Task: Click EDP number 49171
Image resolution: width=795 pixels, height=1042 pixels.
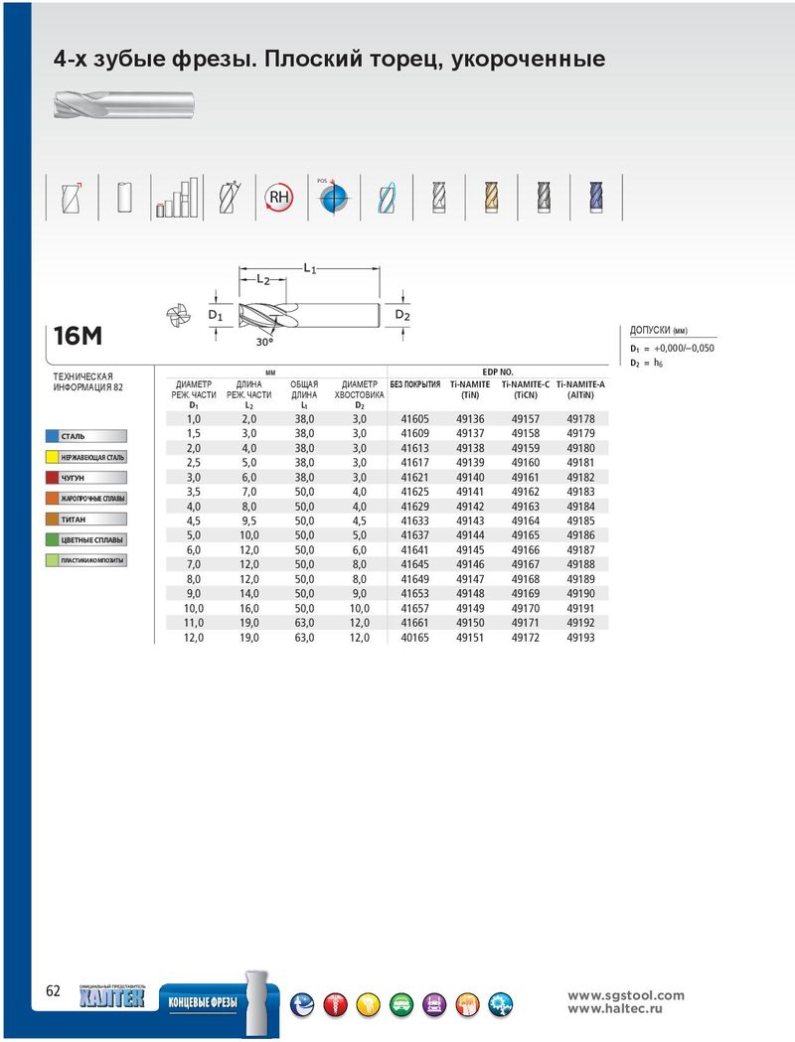Action: click(525, 623)
